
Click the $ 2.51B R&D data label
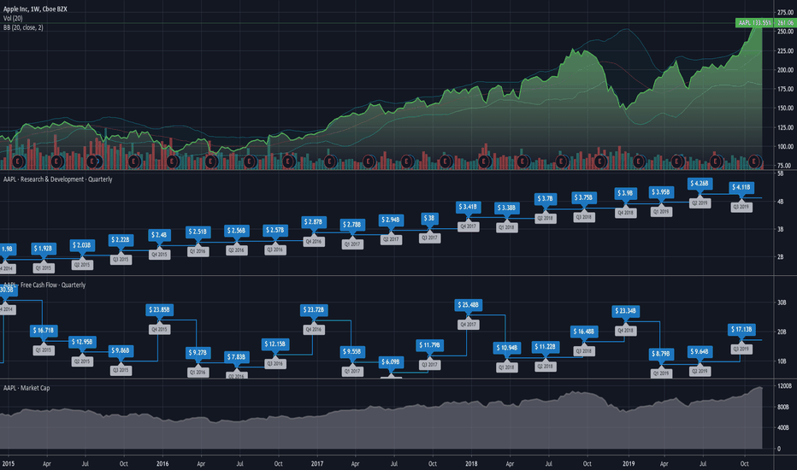pyautogui.click(x=198, y=232)
